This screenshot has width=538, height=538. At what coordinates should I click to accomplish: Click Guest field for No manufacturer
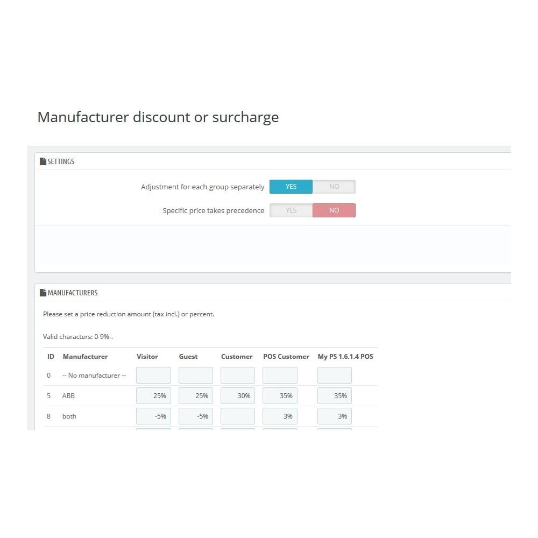tap(196, 376)
